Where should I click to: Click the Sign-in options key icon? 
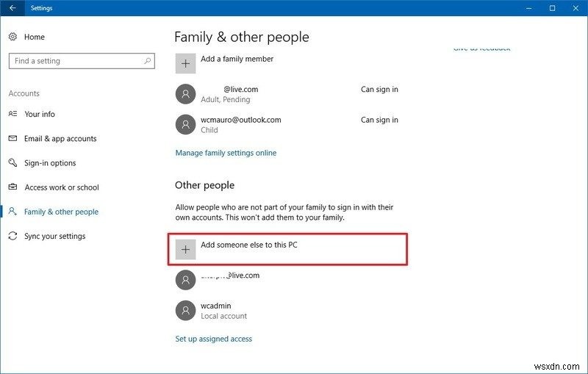point(12,162)
